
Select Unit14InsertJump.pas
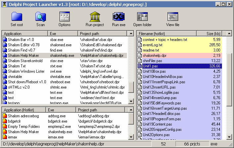[180, 98]
